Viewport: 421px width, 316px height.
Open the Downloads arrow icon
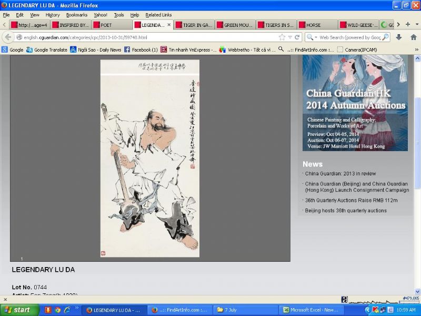[399, 37]
